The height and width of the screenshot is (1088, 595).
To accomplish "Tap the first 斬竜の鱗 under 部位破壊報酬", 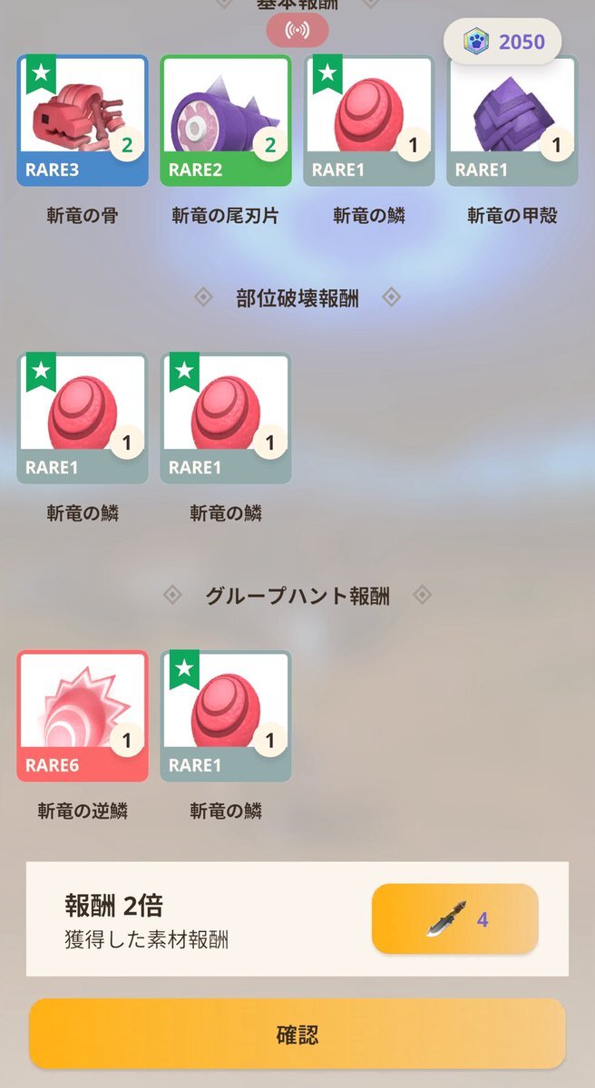I will (83, 418).
